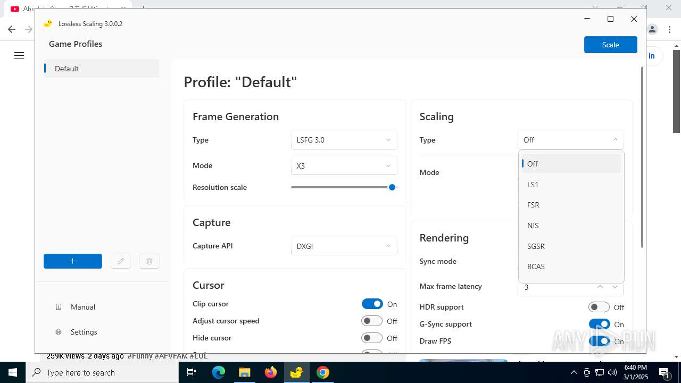Open Capture API DXGI dropdown
The height and width of the screenshot is (383, 681).
pyautogui.click(x=344, y=246)
